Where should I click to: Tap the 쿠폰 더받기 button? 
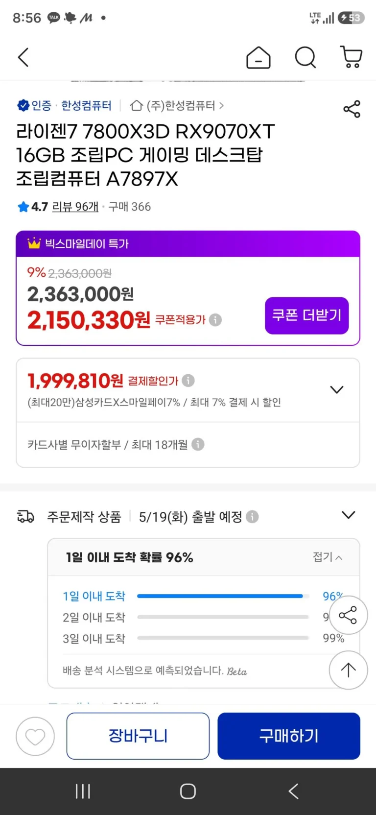[307, 315]
